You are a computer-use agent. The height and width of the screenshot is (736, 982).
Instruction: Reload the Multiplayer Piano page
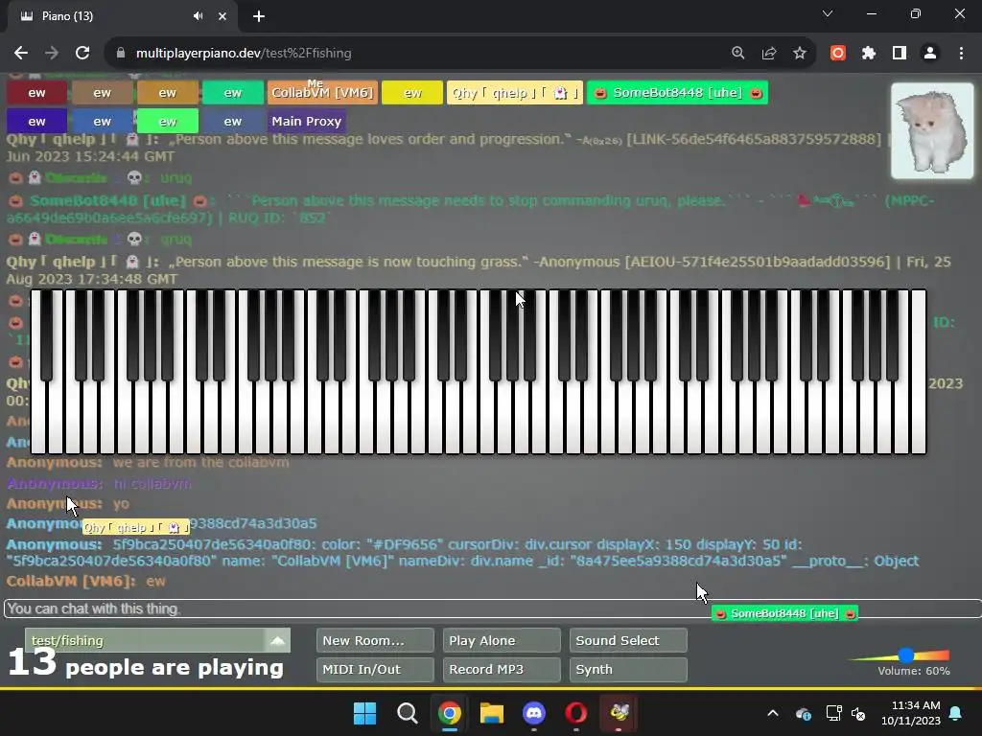(x=82, y=54)
